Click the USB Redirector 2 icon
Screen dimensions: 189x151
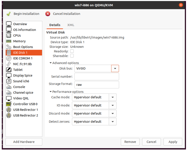point(9,116)
